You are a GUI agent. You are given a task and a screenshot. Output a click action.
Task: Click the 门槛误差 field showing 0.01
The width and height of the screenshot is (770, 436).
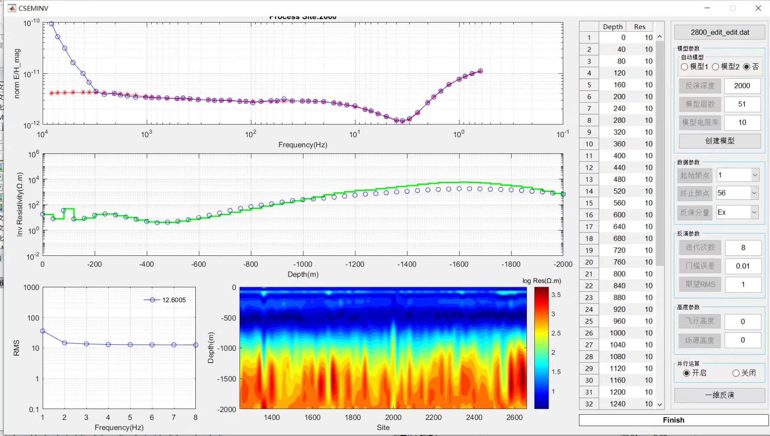(x=743, y=266)
